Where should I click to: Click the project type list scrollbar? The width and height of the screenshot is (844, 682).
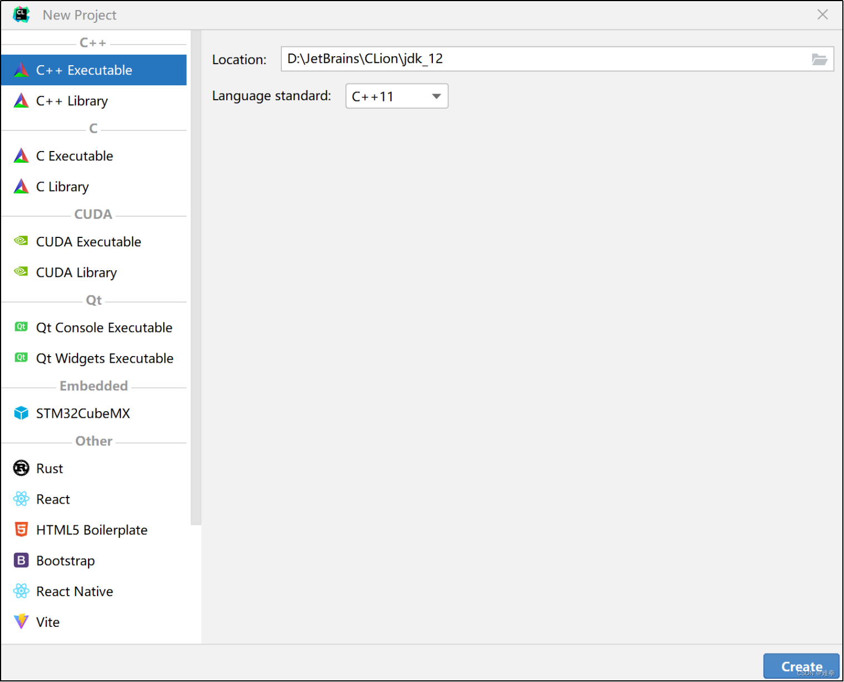[196, 277]
